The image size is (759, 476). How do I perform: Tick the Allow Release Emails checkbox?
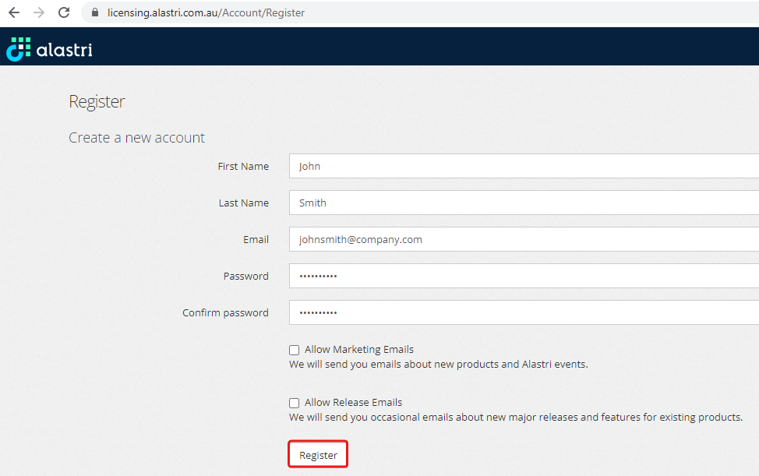295,403
